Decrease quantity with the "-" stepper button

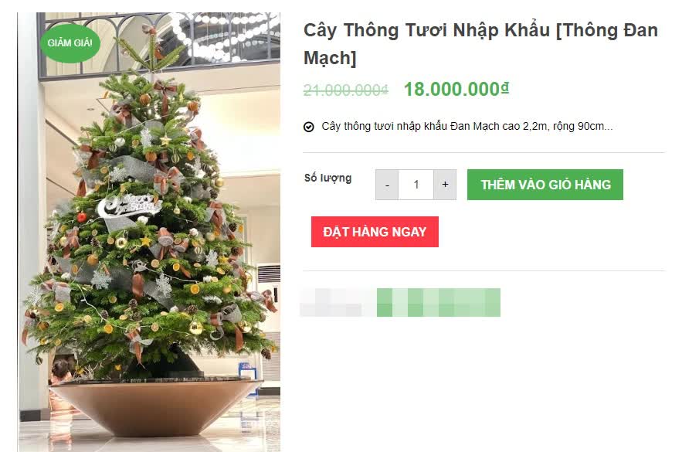tap(386, 185)
